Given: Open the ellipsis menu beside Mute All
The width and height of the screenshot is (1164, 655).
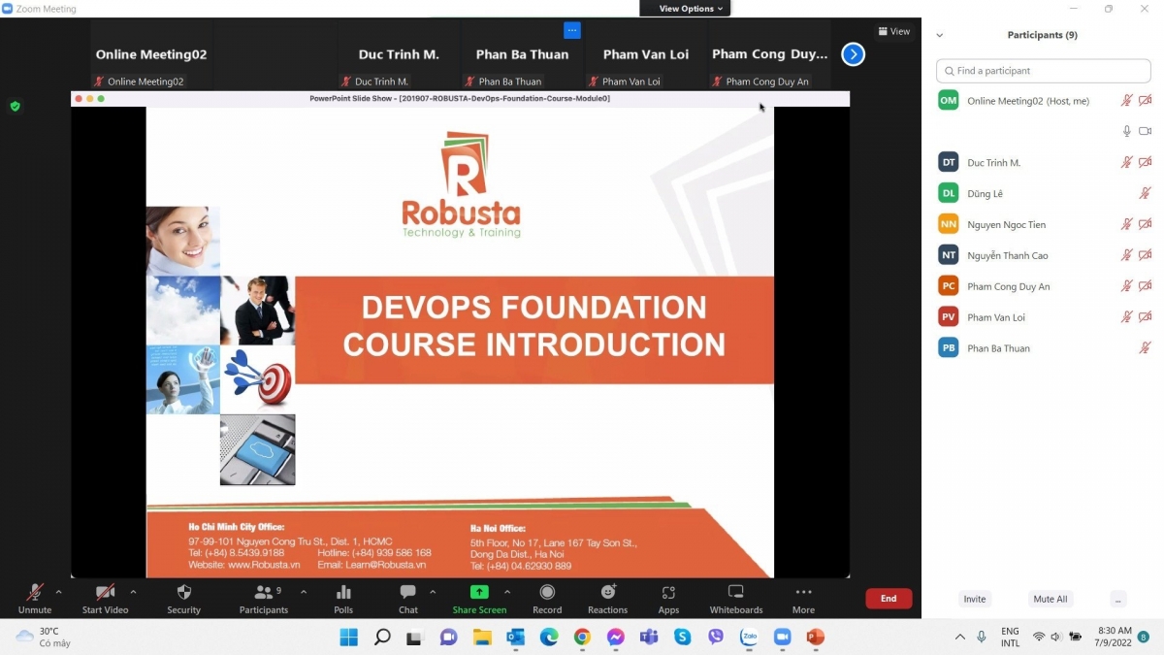Looking at the screenshot, I should click(1119, 599).
